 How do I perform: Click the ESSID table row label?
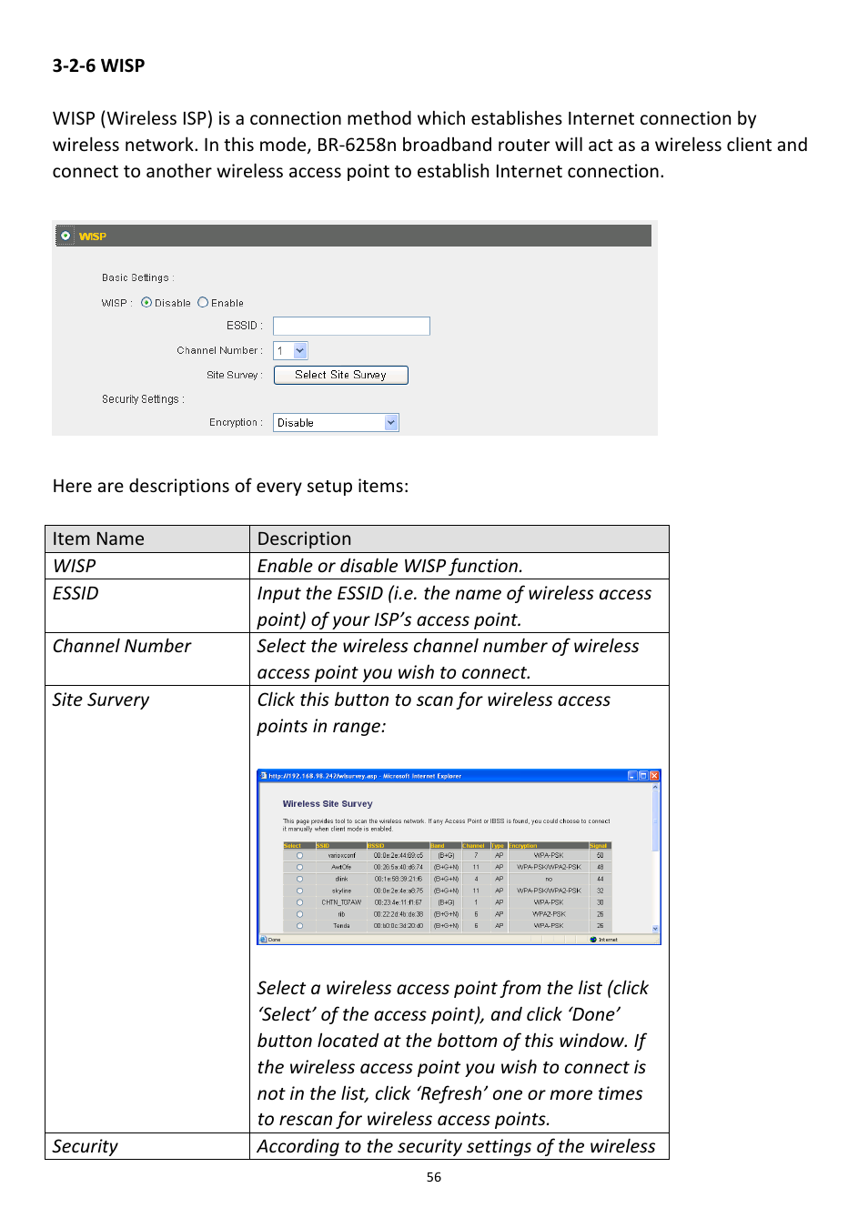76,593
